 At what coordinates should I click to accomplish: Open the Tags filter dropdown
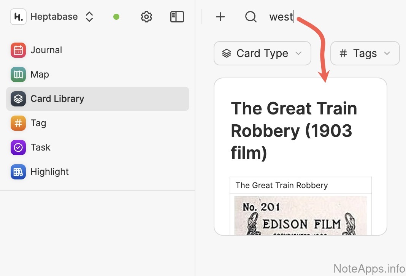365,53
